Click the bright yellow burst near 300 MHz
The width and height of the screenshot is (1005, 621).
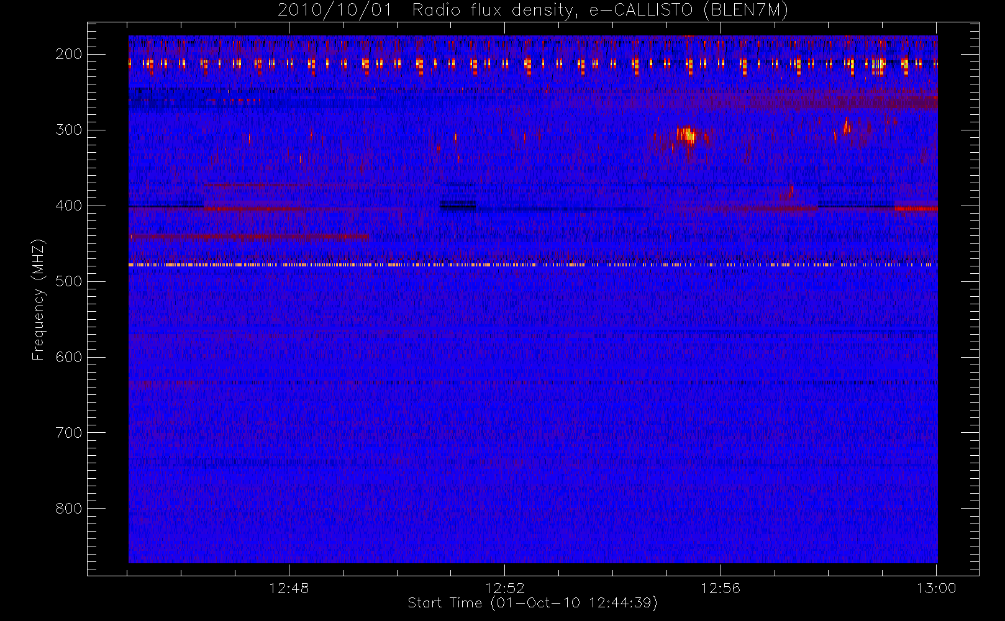pyautogui.click(x=687, y=135)
